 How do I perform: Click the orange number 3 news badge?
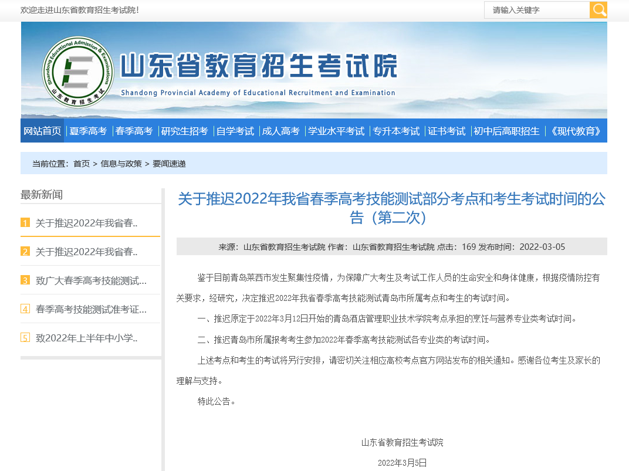pos(25,280)
